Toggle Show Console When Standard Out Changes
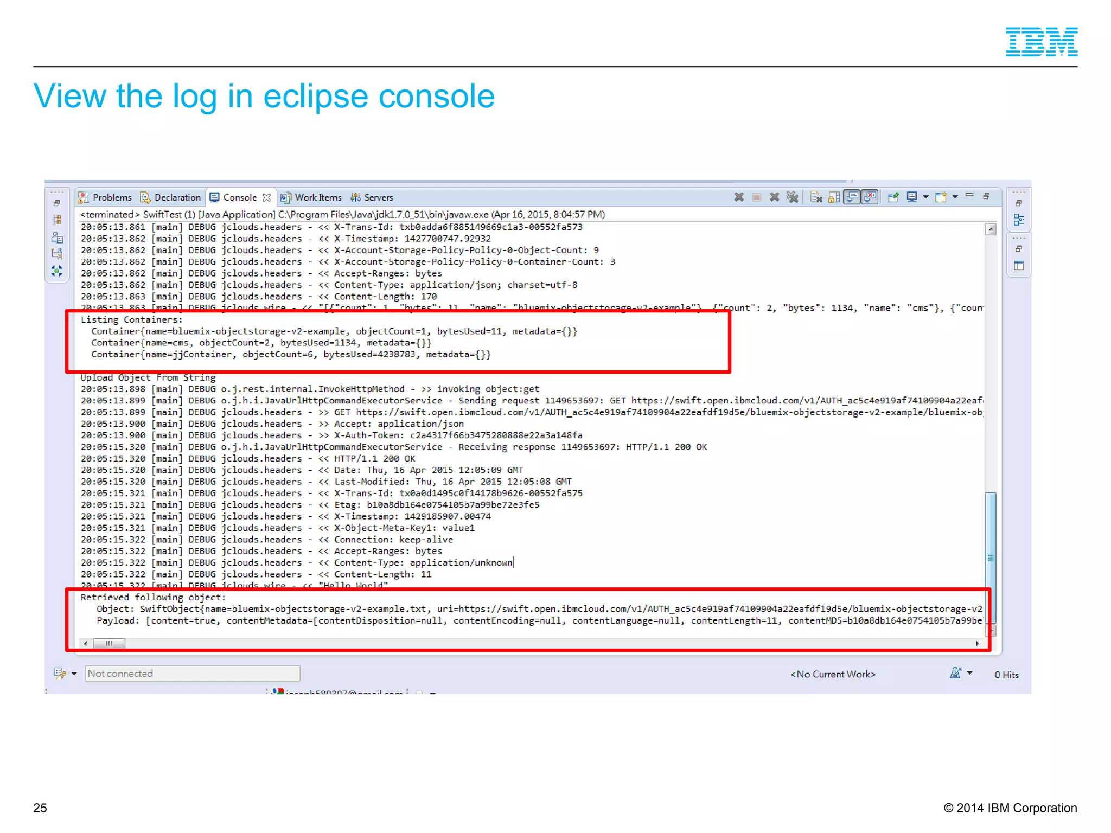The height and width of the screenshot is (833, 1111). (x=852, y=197)
